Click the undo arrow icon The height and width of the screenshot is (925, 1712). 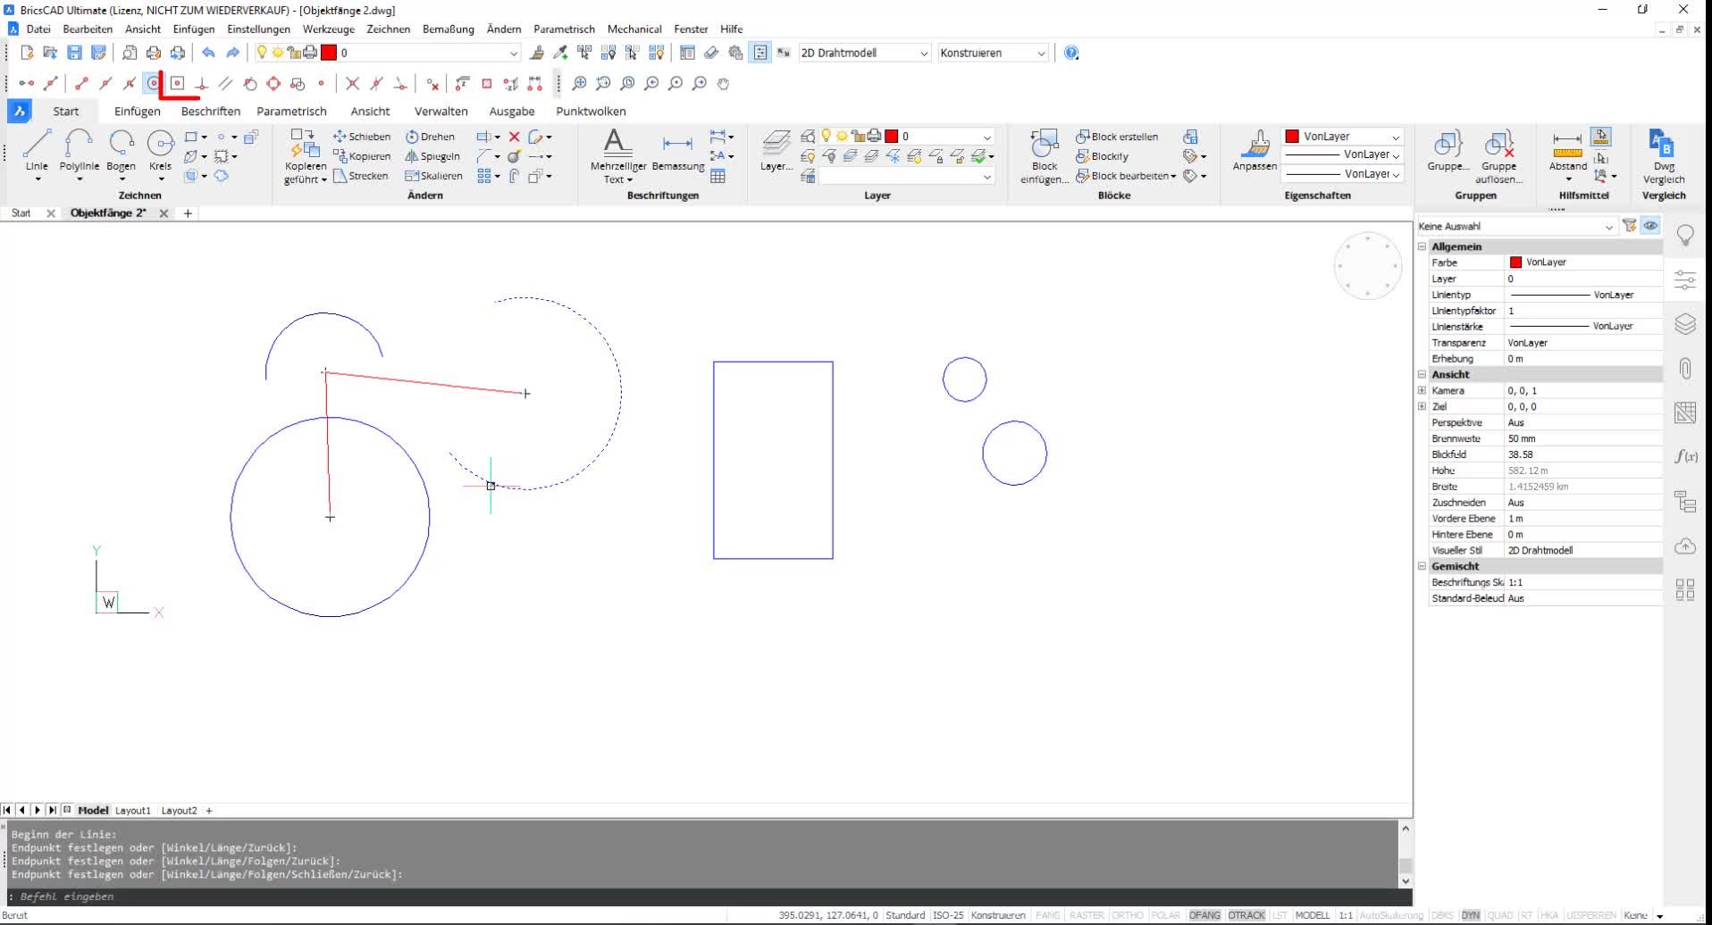[x=208, y=53]
